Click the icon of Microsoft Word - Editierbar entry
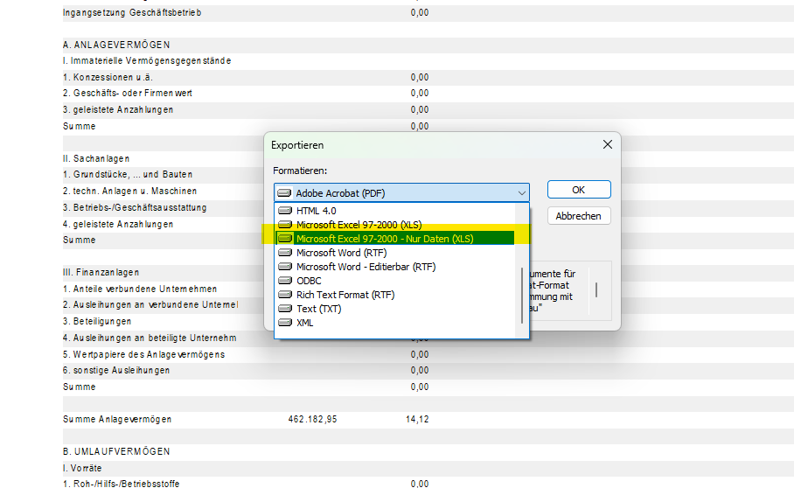The height and width of the screenshot is (488, 794). click(285, 267)
